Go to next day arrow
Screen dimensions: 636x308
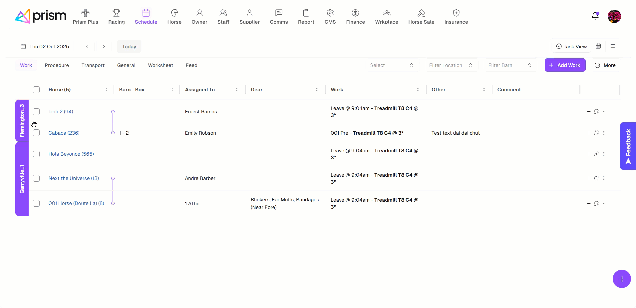pyautogui.click(x=104, y=47)
